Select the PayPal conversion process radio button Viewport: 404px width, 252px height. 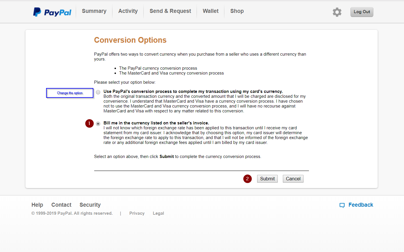[98, 92]
